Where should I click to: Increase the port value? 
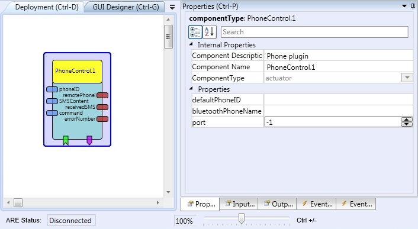point(407,120)
